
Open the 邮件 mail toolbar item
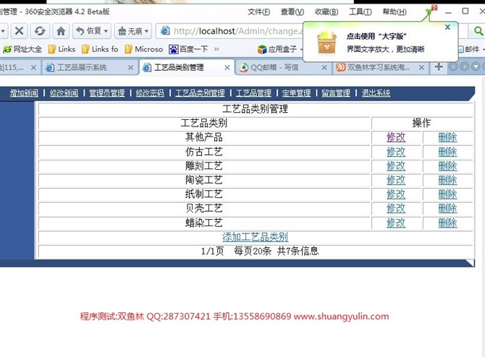click(470, 49)
